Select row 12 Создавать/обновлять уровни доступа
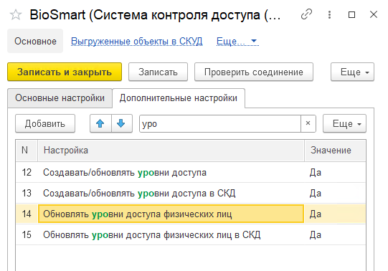The image size is (388, 271). pyautogui.click(x=191, y=172)
